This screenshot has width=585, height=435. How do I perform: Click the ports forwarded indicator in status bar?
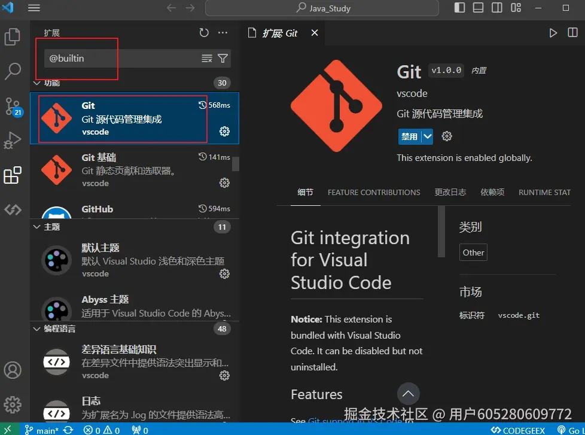tap(140, 430)
